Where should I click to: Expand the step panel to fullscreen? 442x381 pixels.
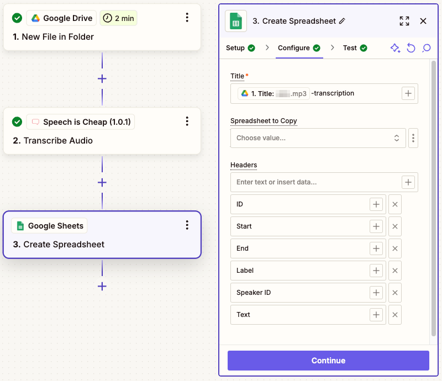pos(404,21)
